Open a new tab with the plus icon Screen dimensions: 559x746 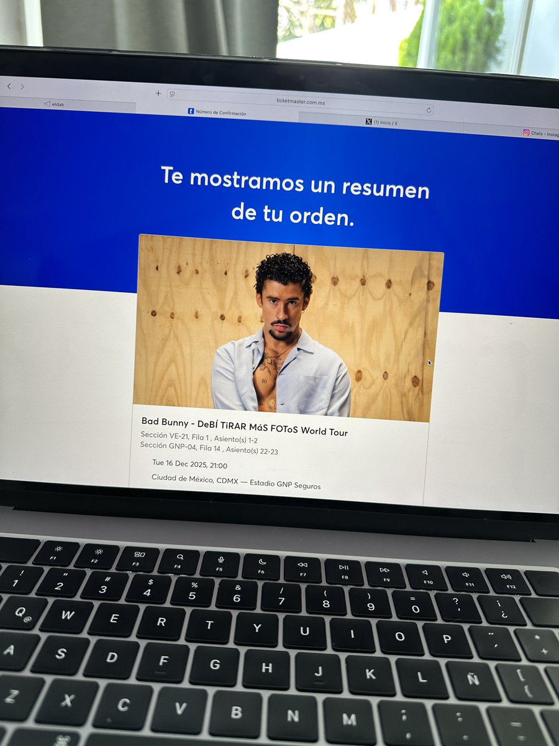click(x=158, y=93)
